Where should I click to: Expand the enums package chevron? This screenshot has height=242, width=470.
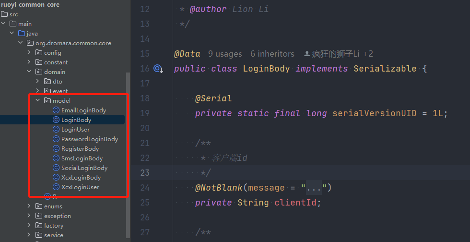(x=29, y=206)
